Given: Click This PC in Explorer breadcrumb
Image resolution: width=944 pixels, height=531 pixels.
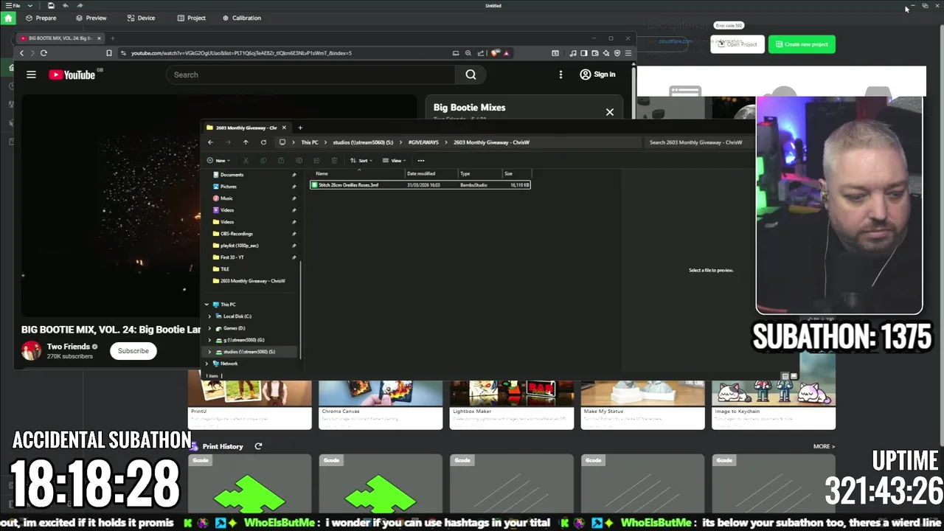Looking at the screenshot, I should tap(310, 142).
